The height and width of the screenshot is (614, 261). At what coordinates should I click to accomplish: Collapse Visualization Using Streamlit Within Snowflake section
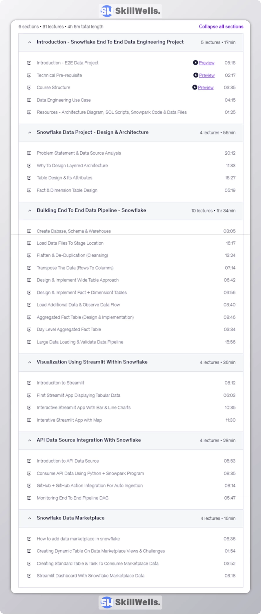[x=30, y=362]
